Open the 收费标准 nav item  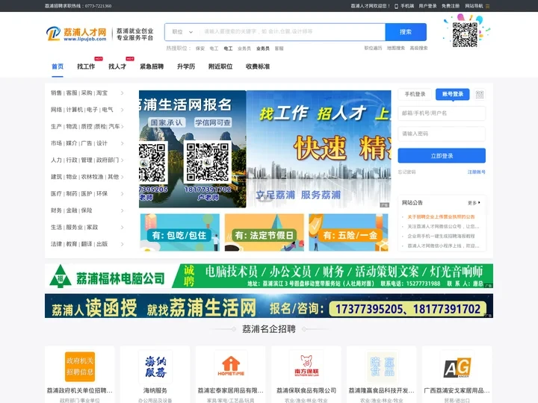258,66
